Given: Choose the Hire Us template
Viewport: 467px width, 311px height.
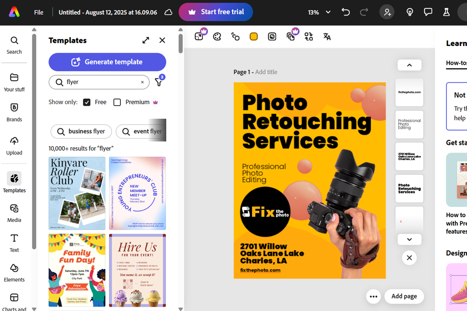Looking at the screenshot, I should pos(137,270).
